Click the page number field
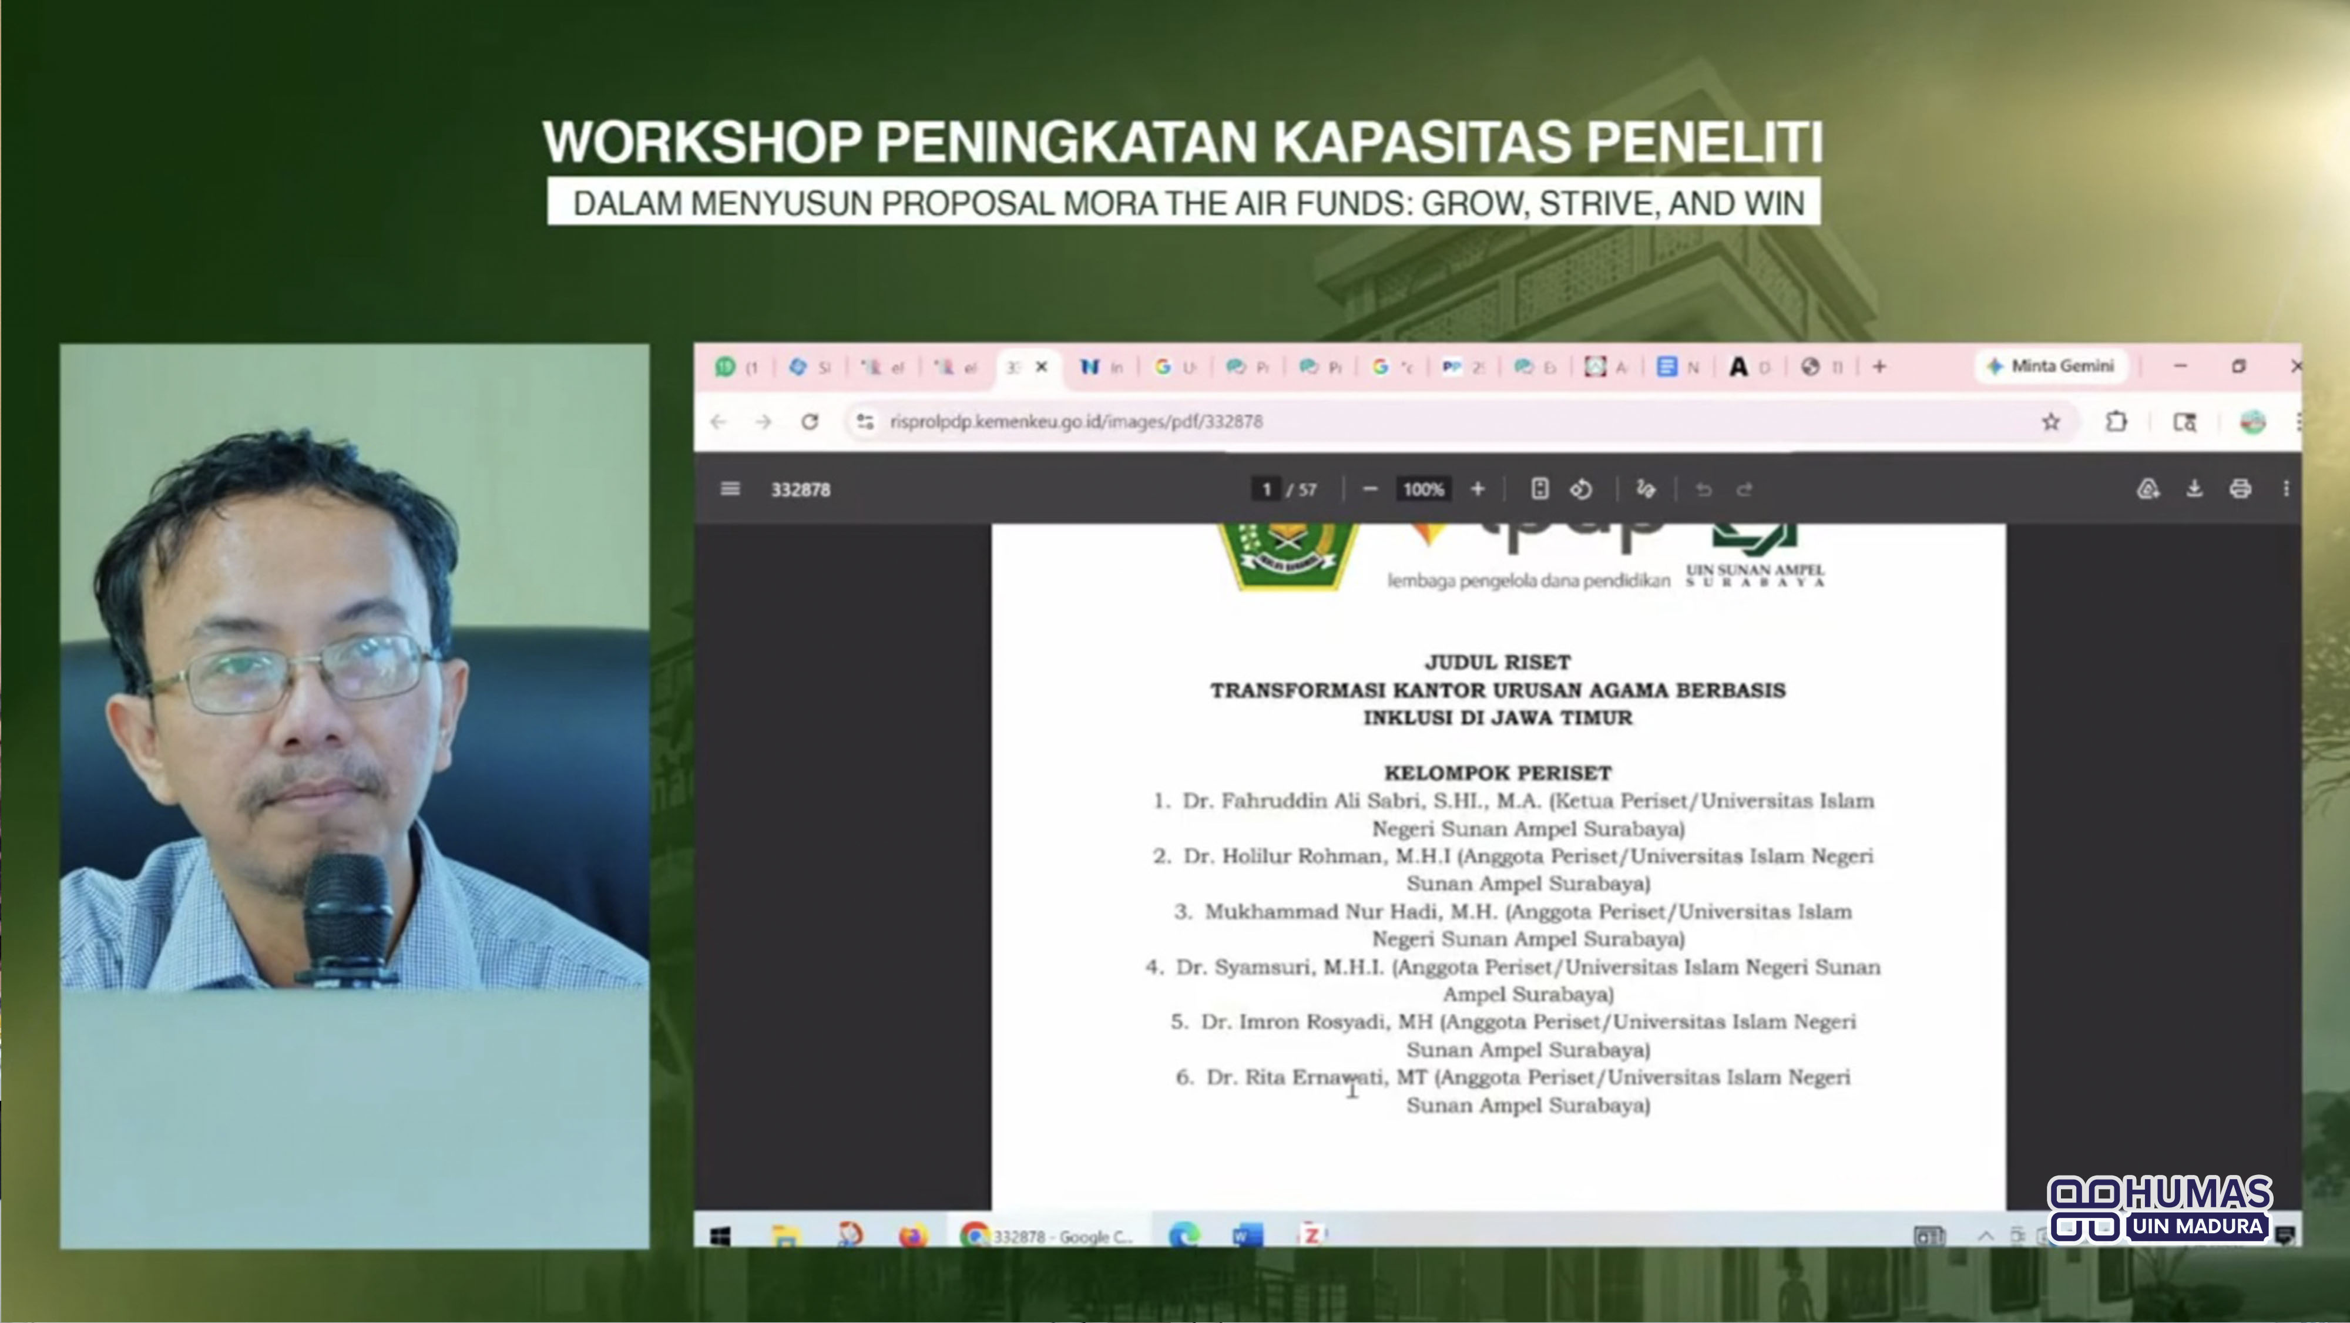The height and width of the screenshot is (1323, 2350). [x=1265, y=489]
